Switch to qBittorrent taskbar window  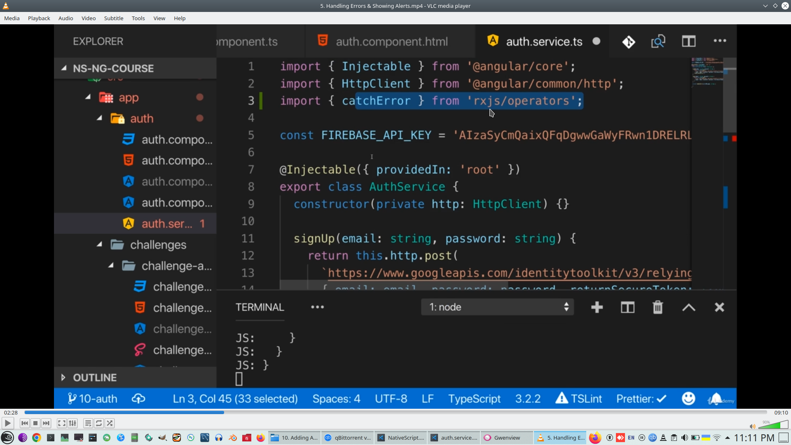[x=348, y=438]
